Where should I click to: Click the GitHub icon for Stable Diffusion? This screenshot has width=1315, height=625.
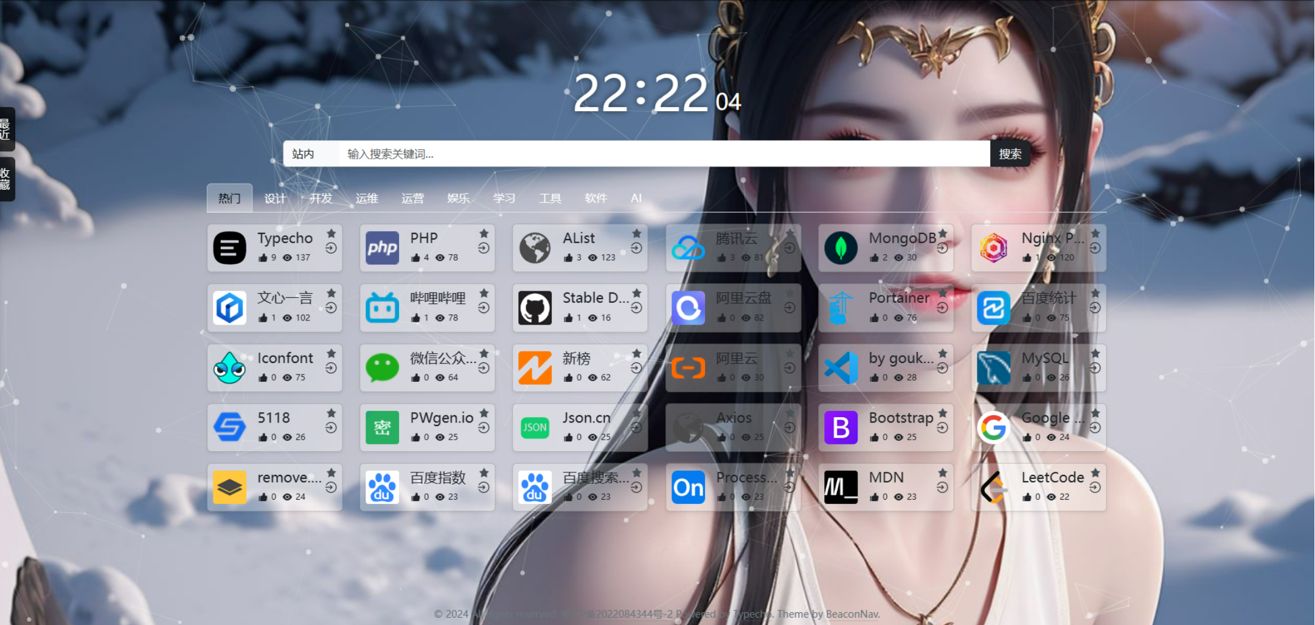click(x=535, y=308)
